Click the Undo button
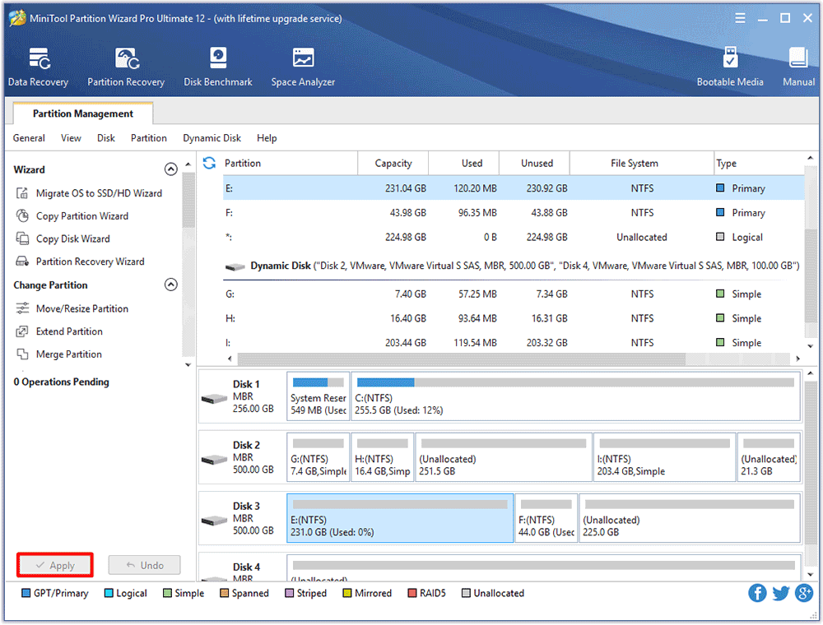This screenshot has height=625, width=823. [144, 565]
